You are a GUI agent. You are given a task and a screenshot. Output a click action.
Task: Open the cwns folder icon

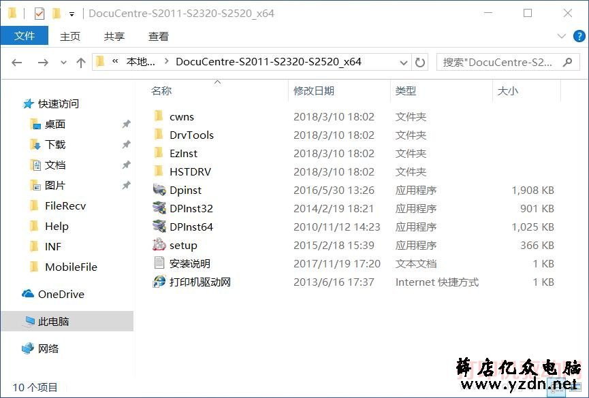tap(159, 116)
